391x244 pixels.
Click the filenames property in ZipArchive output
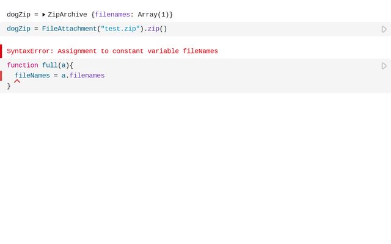[x=112, y=15]
